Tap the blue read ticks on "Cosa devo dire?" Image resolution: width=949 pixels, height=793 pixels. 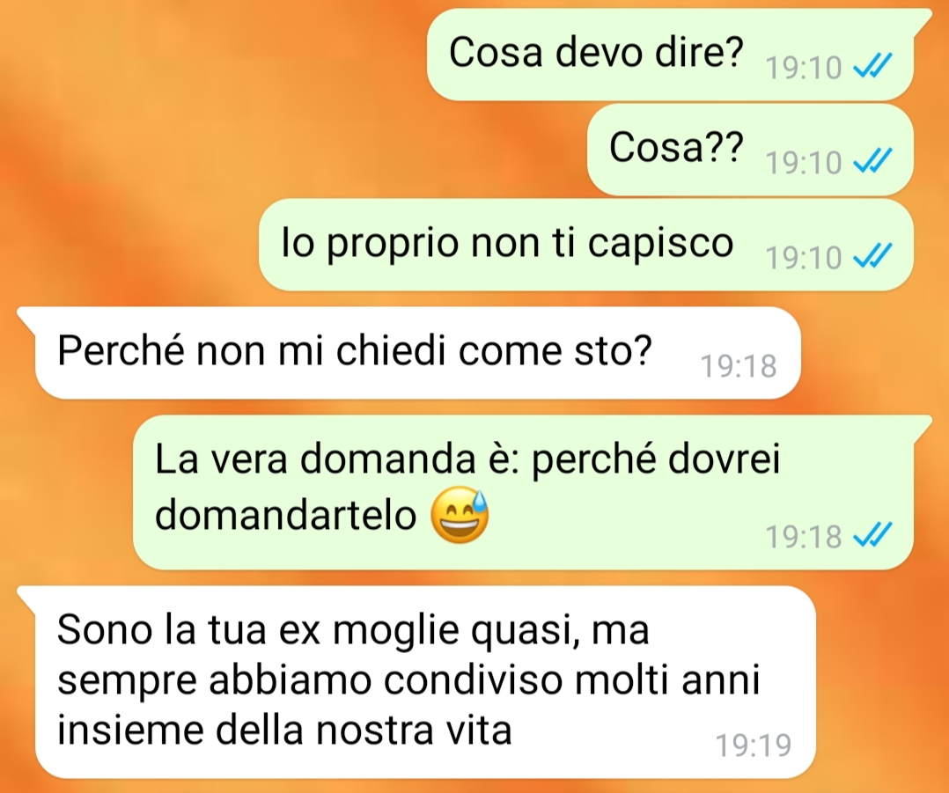(x=872, y=66)
